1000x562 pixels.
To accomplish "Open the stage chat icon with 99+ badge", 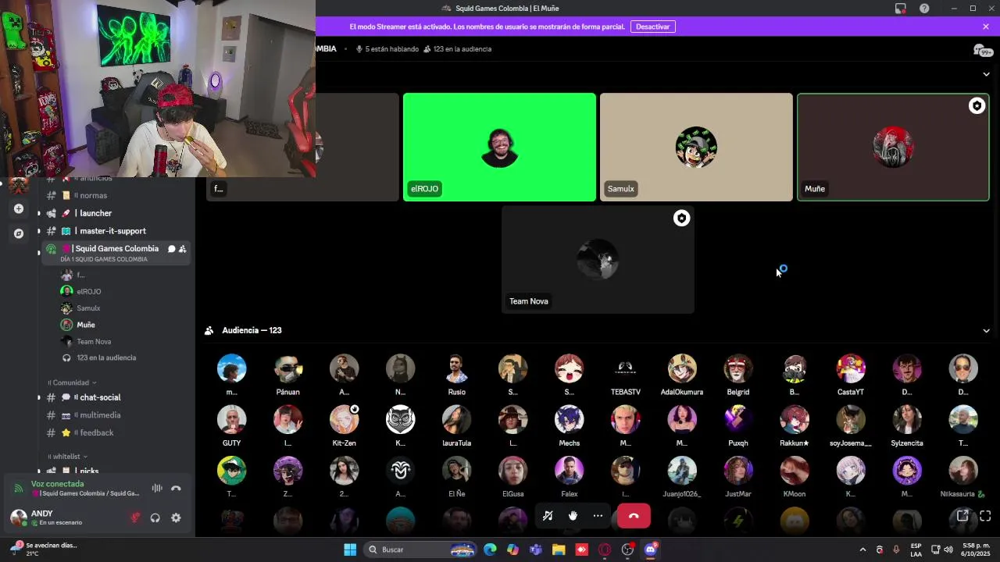I will coord(982,50).
